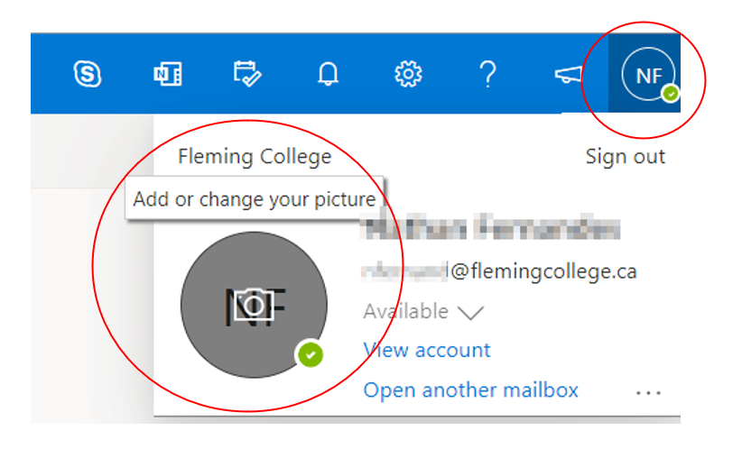Click the Help question mark icon
The height and width of the screenshot is (449, 742).
coord(487,75)
